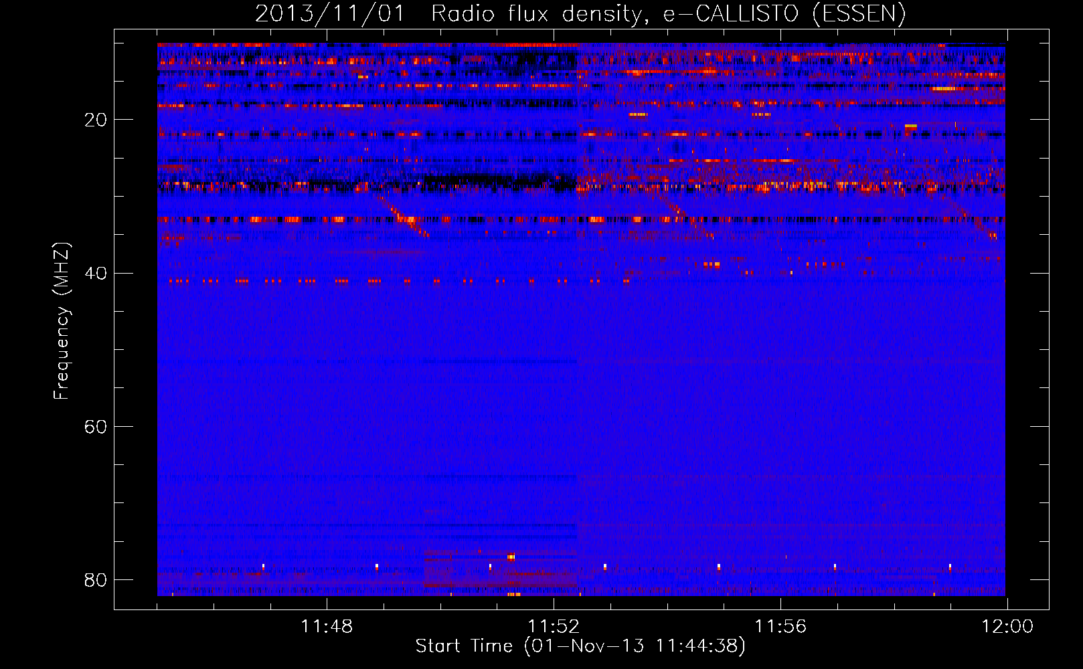Click the 80 MHz frequency tick label
The height and width of the screenshot is (669, 1083).
(x=96, y=579)
